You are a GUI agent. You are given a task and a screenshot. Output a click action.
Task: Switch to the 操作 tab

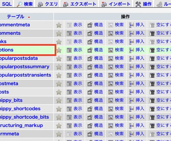(143, 4)
